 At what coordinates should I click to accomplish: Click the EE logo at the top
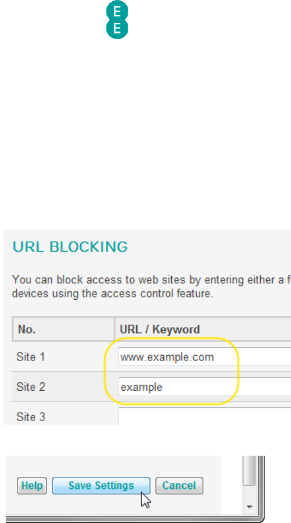(117, 20)
